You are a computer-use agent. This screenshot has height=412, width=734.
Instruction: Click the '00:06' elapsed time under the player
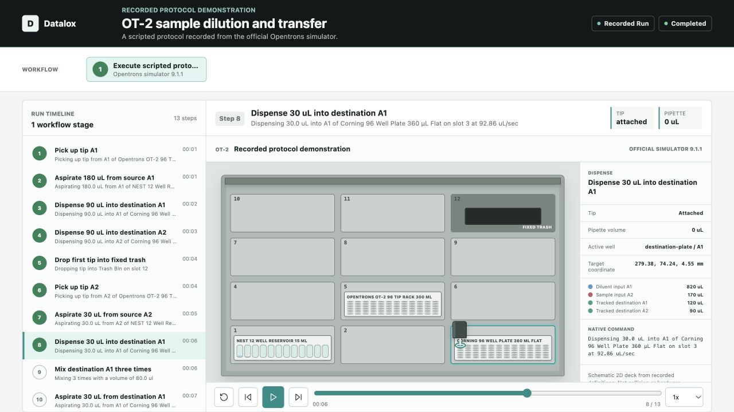320,404
